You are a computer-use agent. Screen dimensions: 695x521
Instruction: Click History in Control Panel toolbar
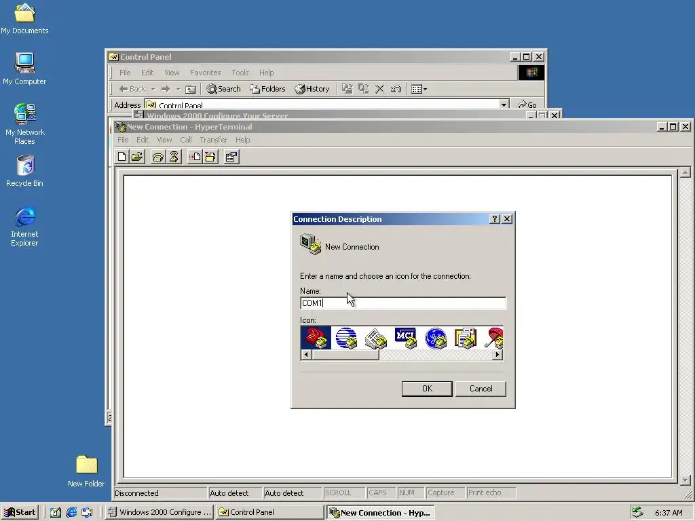pyautogui.click(x=312, y=89)
